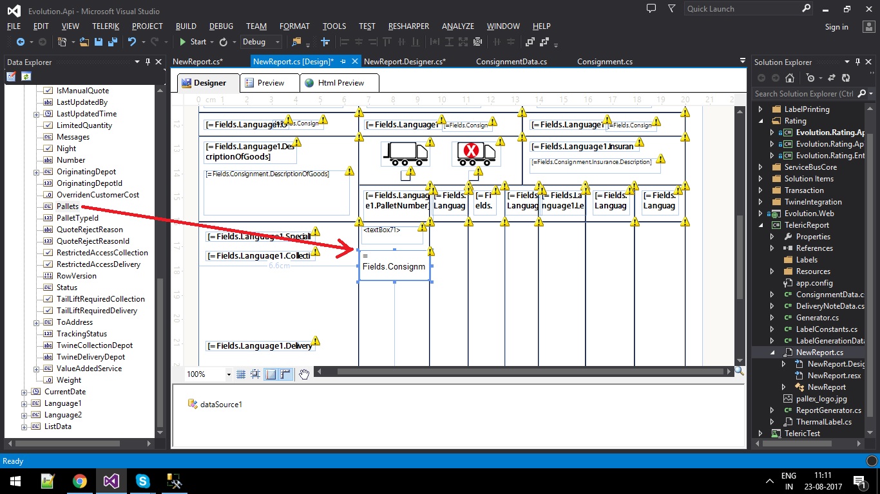The image size is (880, 494).
Task: Click the Navigate Backward toolbar arrow
Action: point(21,42)
